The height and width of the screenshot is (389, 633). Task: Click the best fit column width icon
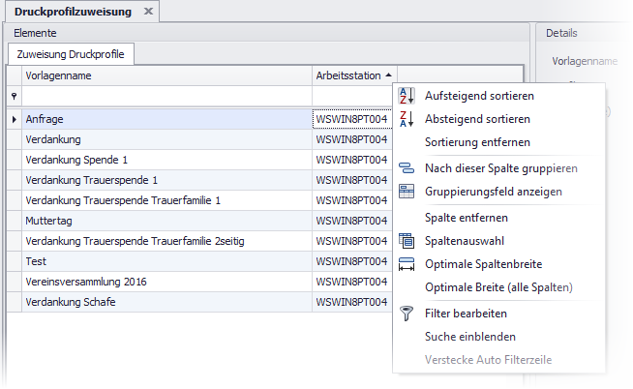pos(407,264)
